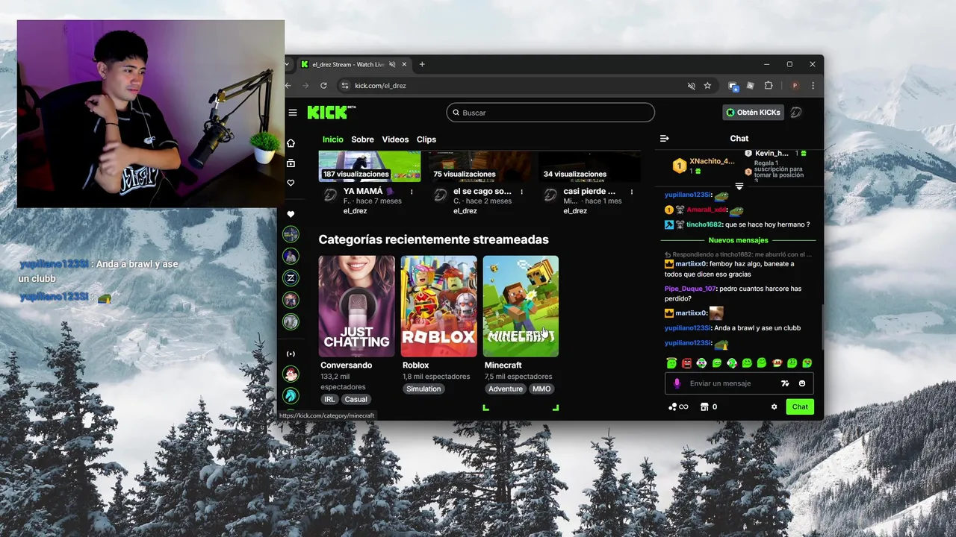Open clip with 75 visualizaciones
Image resolution: width=956 pixels, height=537 pixels.
tap(479, 167)
